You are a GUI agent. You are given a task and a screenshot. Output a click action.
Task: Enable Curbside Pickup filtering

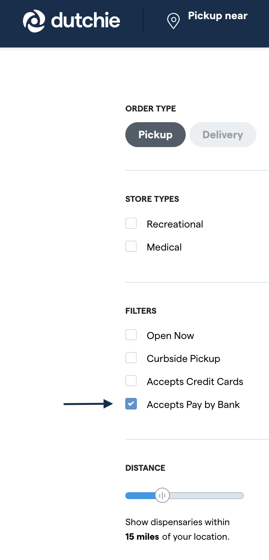[x=131, y=357]
